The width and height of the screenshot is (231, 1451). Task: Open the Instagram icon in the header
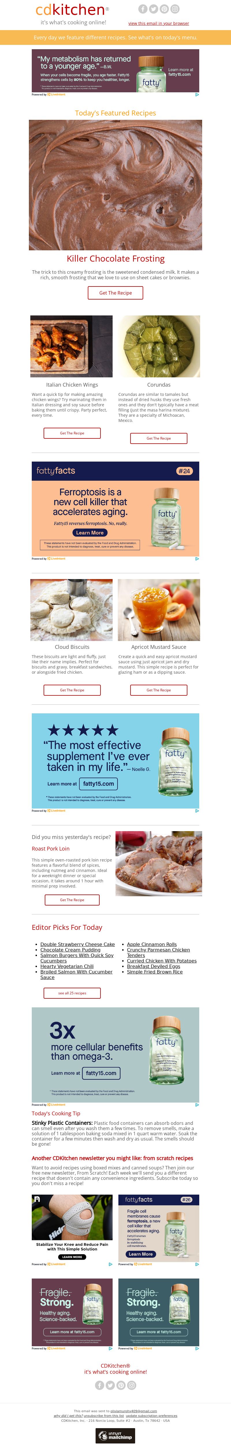[175, 9]
